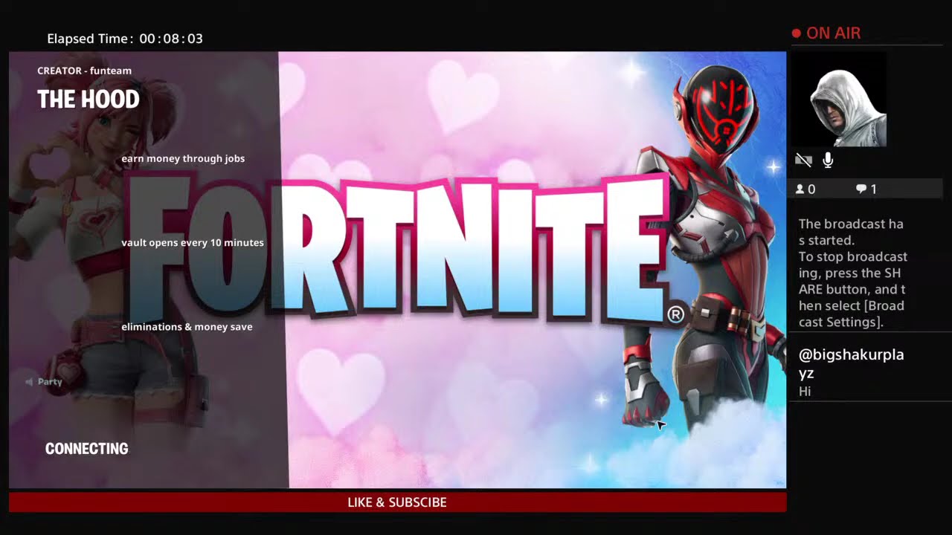Click 'vault opens every 10 minutes' text
The height and width of the screenshot is (535, 952).
click(x=193, y=242)
